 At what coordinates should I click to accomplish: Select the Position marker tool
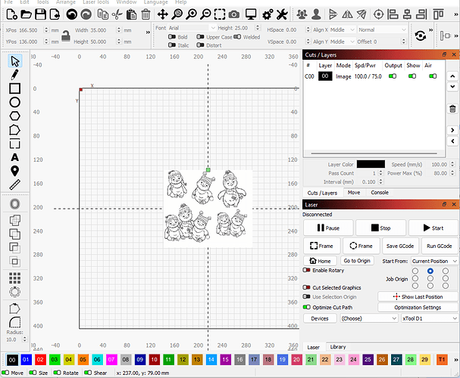[x=14, y=171]
